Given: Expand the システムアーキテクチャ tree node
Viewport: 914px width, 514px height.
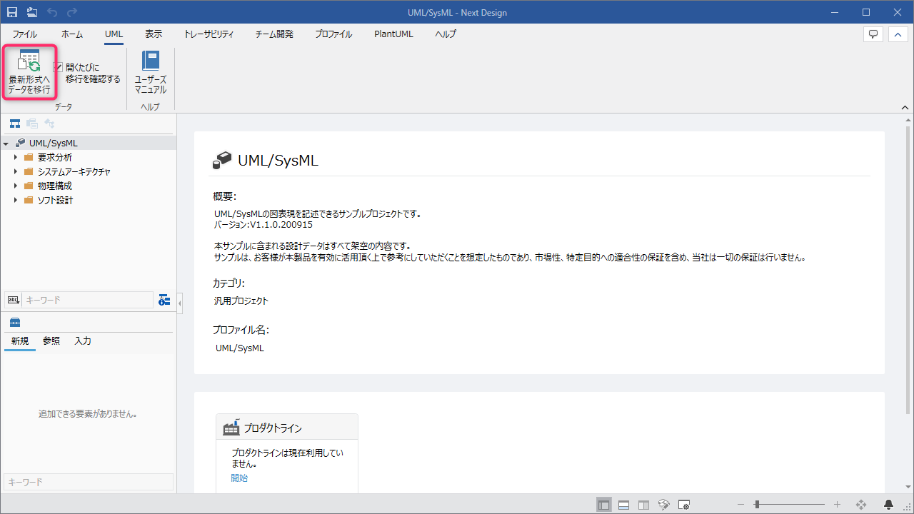Looking at the screenshot, I should (x=15, y=171).
